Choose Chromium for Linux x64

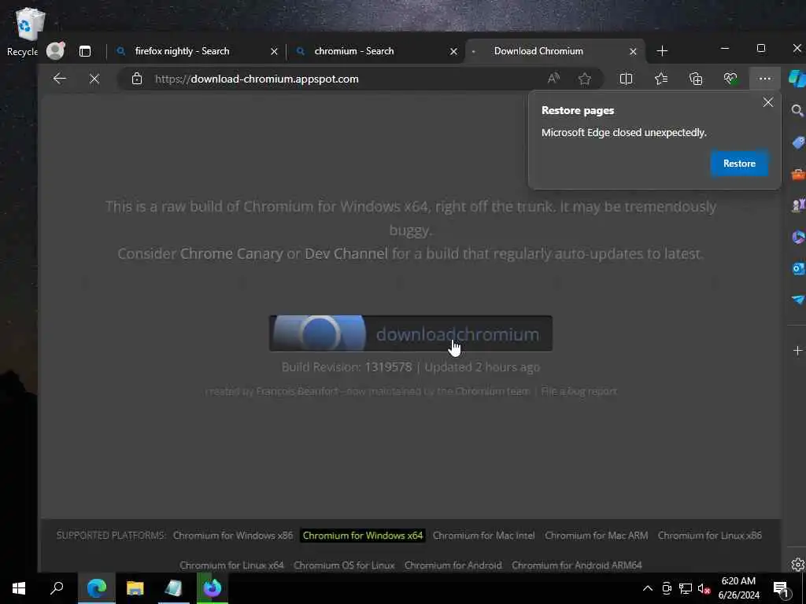point(231,565)
